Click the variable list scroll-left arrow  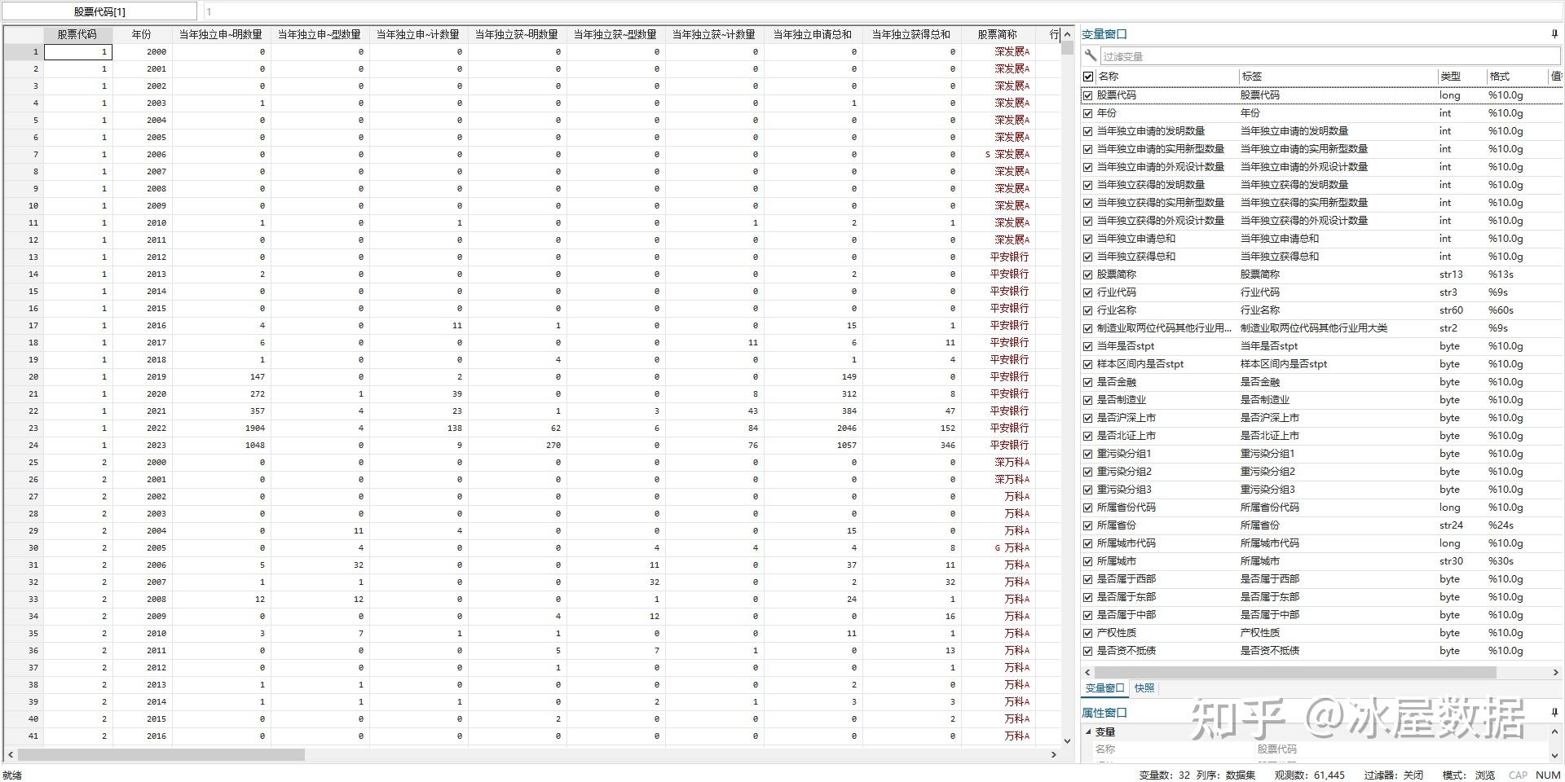(x=1087, y=672)
